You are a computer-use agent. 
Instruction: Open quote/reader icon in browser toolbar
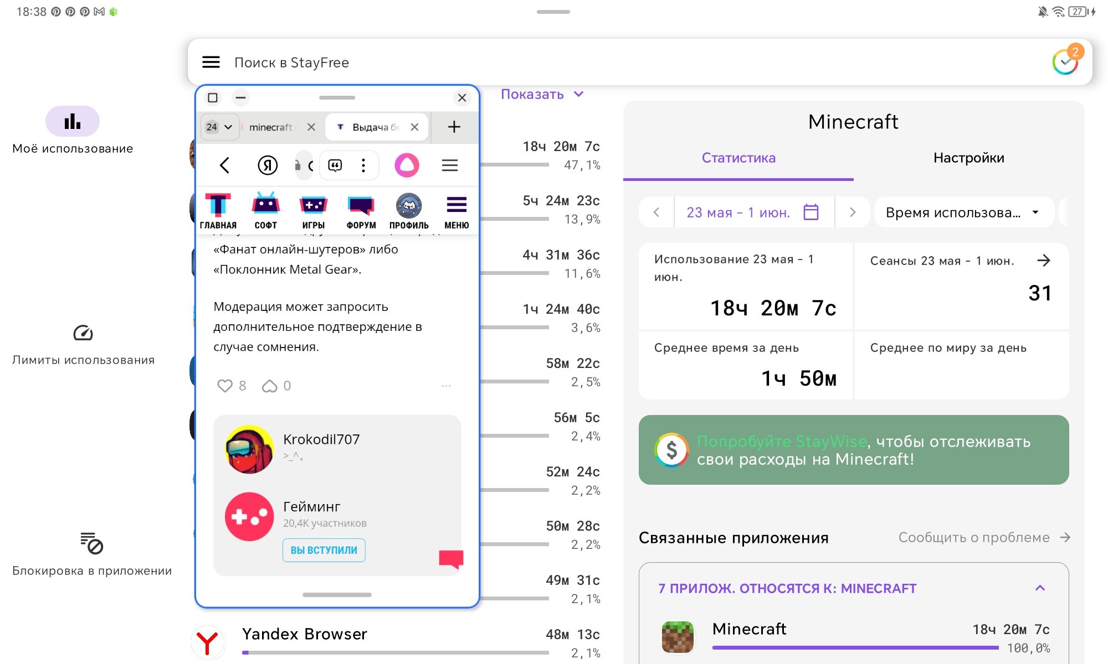click(x=335, y=165)
